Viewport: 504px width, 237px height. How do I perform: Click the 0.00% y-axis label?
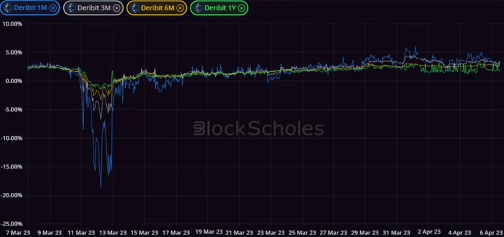click(14, 81)
